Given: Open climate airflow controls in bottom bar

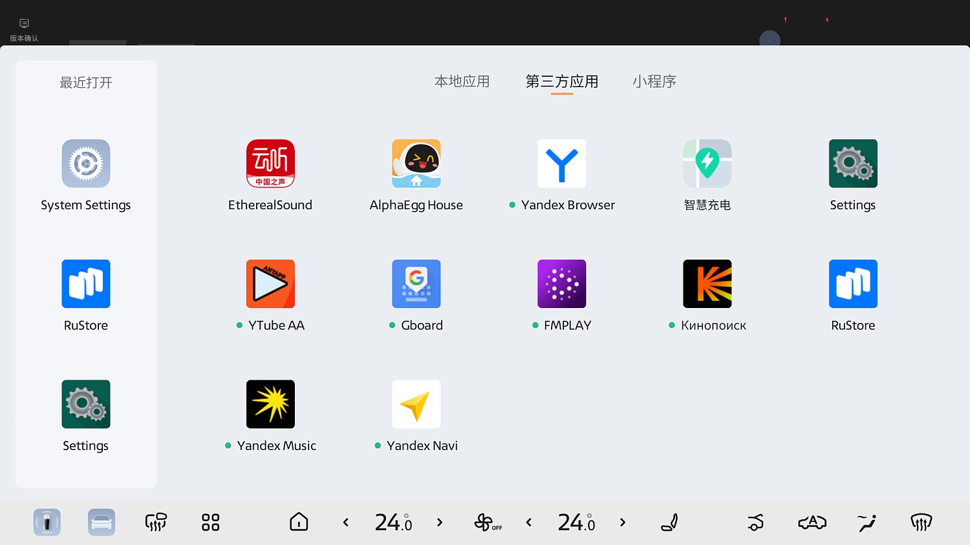Looking at the screenshot, I should (x=156, y=522).
